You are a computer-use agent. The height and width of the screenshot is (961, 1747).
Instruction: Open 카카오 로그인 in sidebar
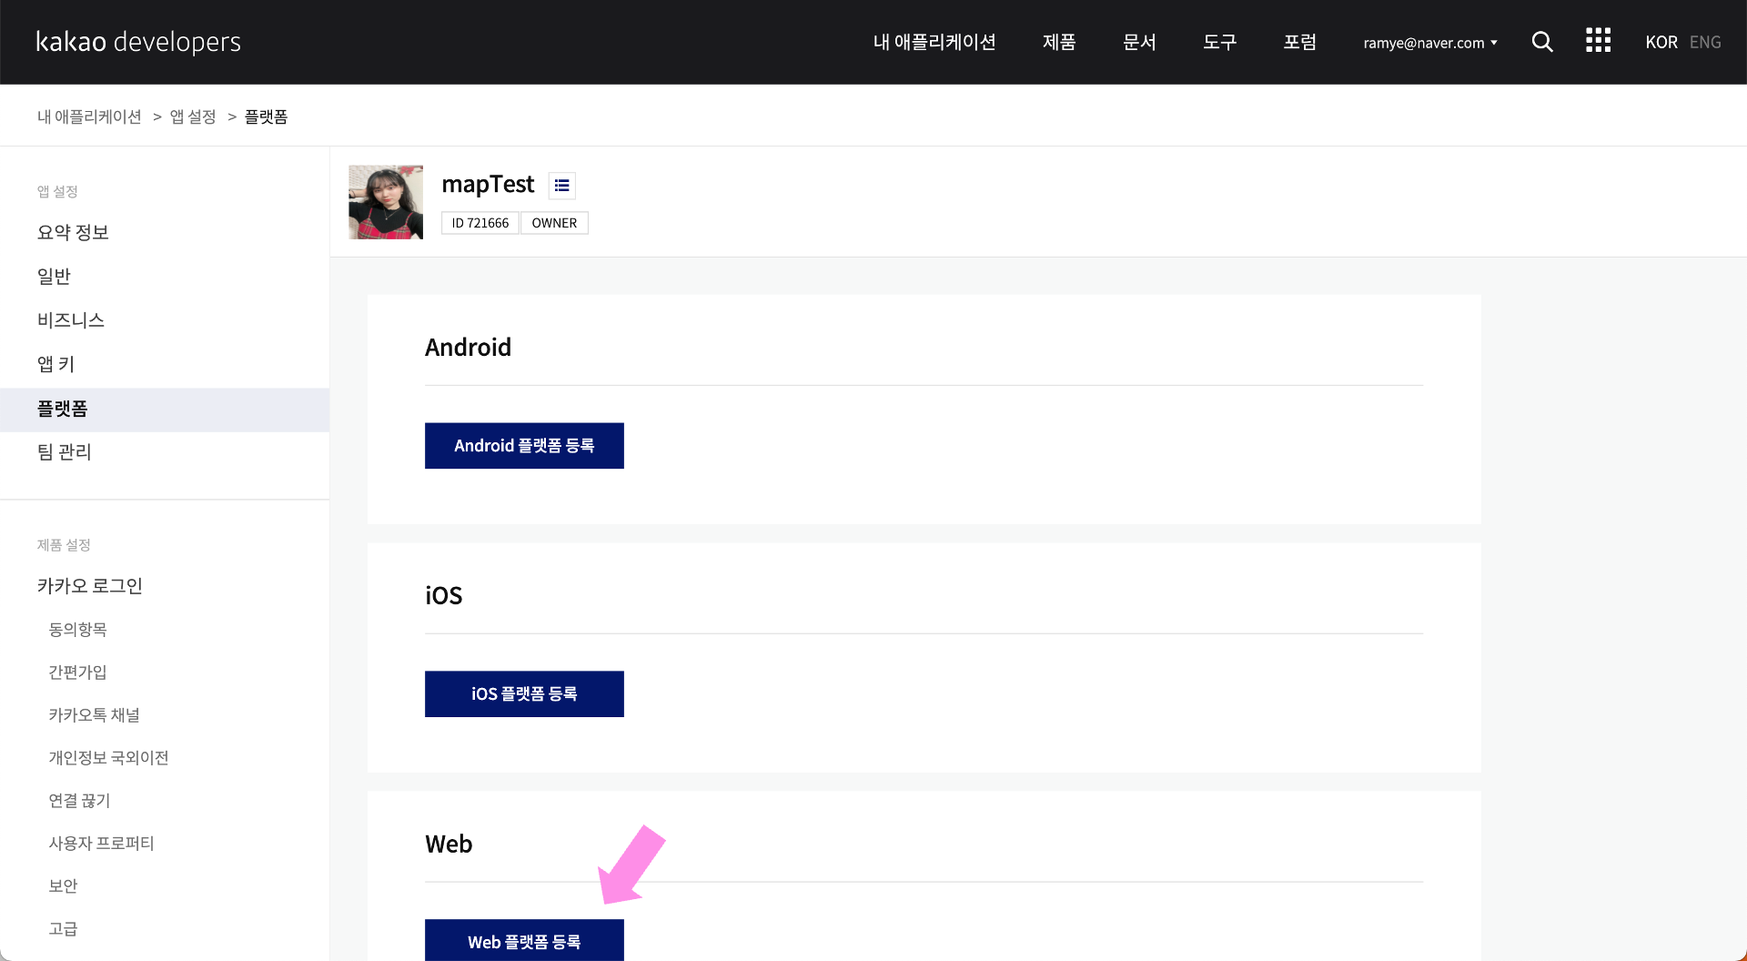tap(90, 585)
